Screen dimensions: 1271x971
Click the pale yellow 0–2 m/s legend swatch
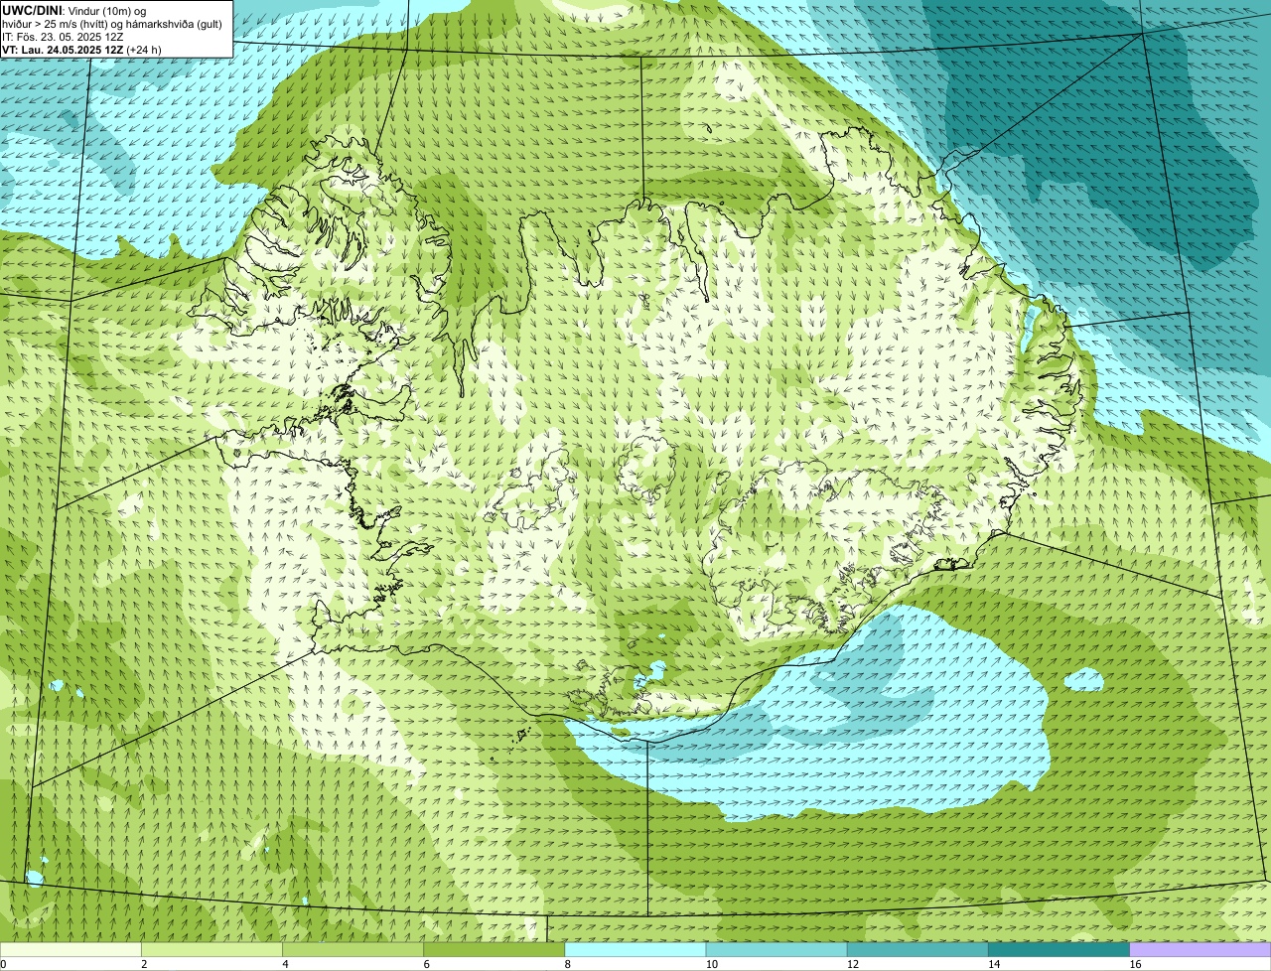71,949
